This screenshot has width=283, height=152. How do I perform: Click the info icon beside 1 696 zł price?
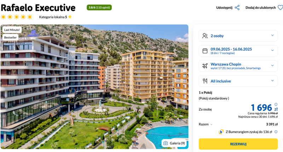[276, 104]
